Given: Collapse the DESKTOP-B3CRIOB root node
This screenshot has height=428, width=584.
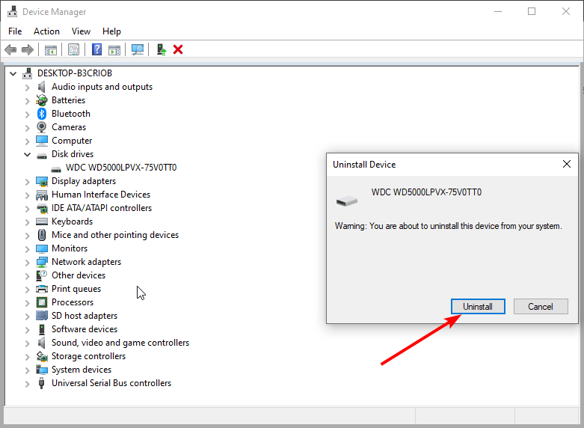Looking at the screenshot, I should 13,73.
